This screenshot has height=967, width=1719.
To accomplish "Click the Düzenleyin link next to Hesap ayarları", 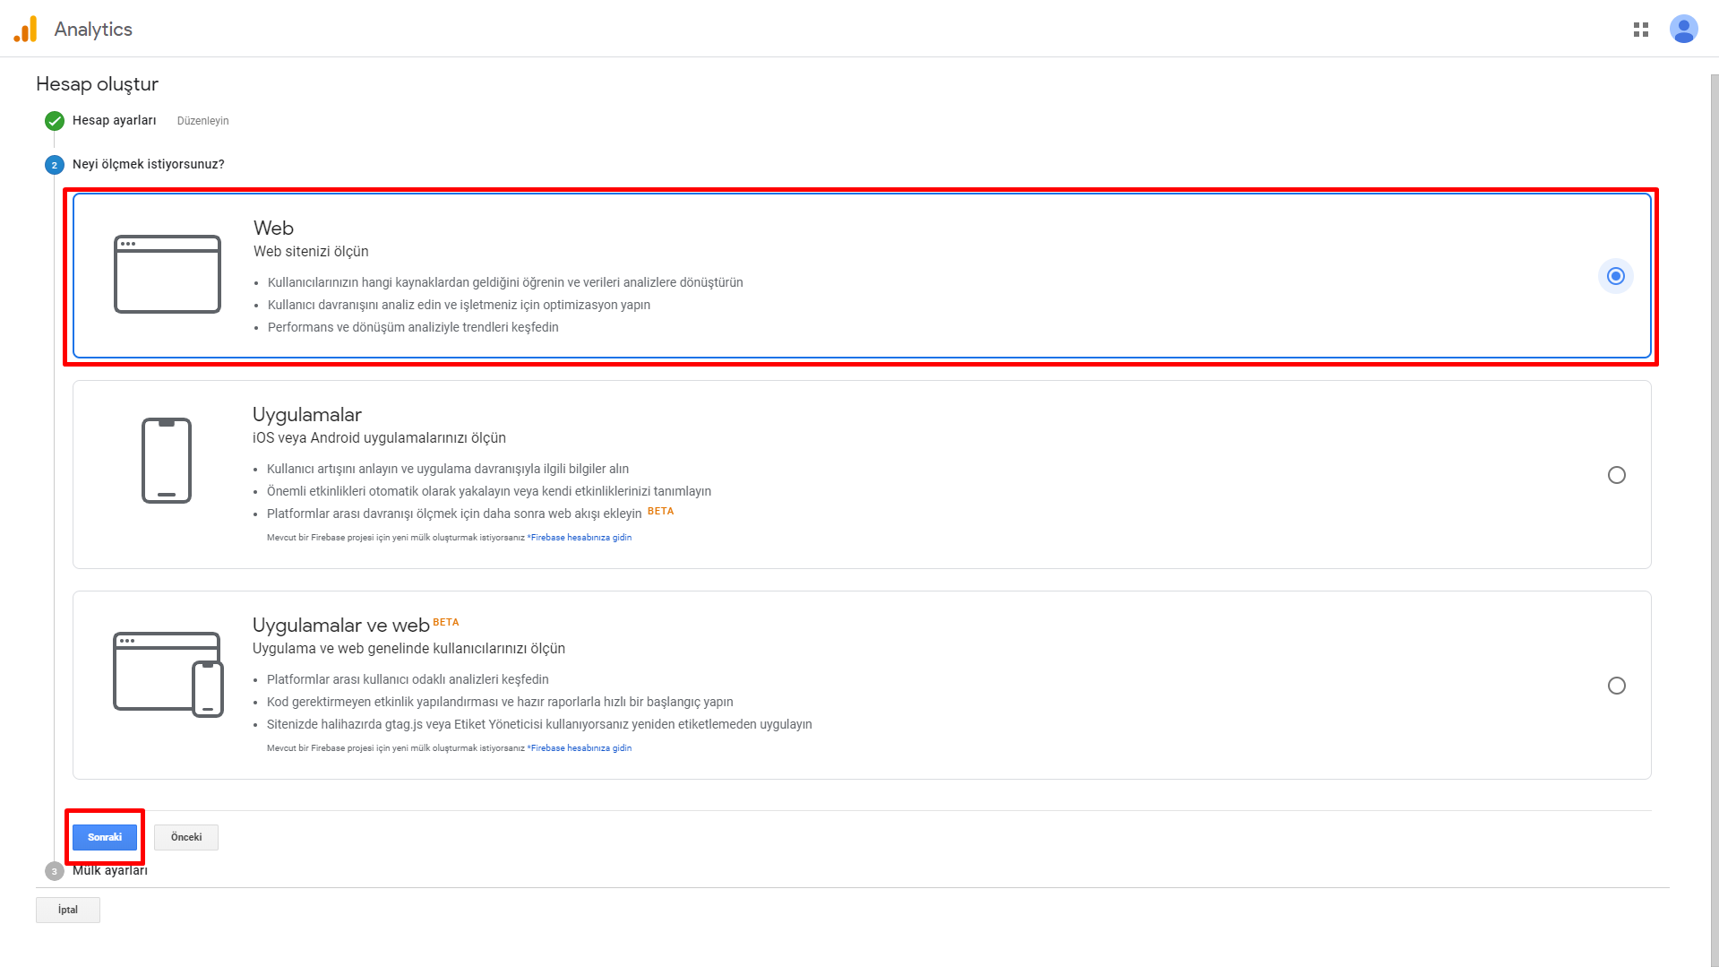I will [203, 121].
